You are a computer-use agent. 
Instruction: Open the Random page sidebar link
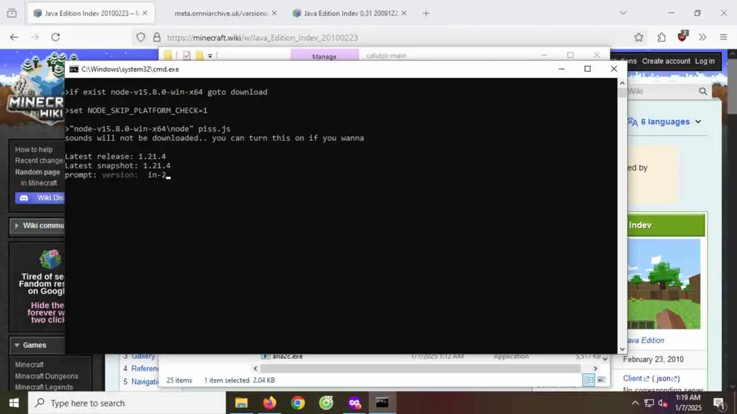coord(37,172)
